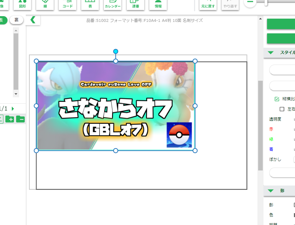
Task: Click the right panel vertical scrollbar thumb
Action: click(x=260, y=126)
